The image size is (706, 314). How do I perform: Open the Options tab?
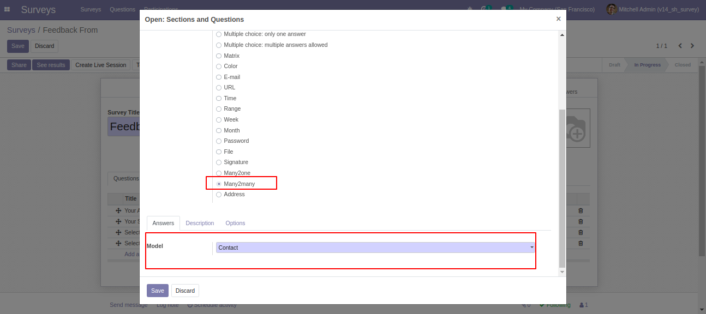click(x=235, y=223)
